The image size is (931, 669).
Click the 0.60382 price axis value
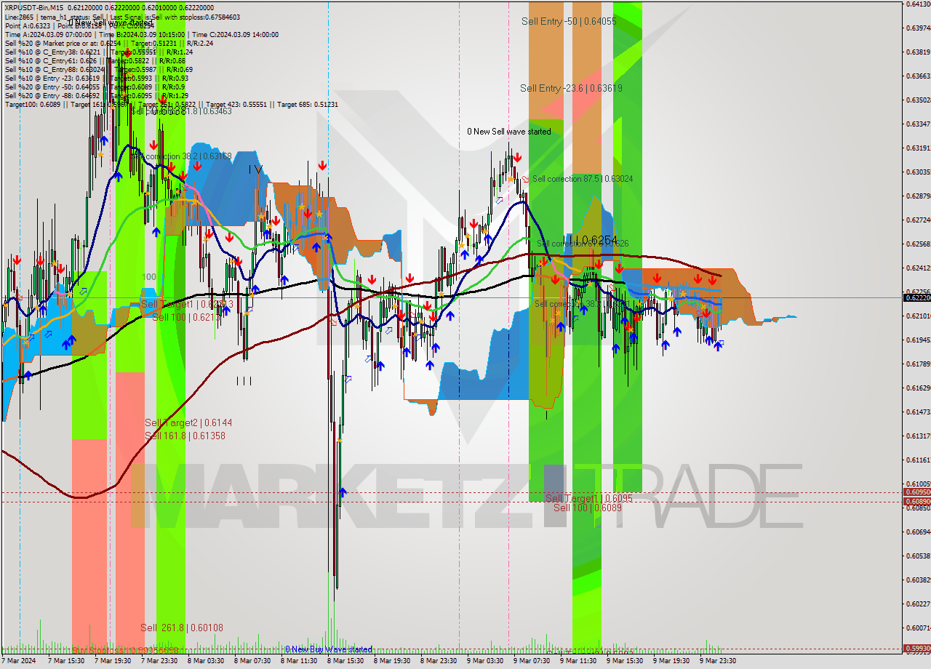(x=918, y=580)
